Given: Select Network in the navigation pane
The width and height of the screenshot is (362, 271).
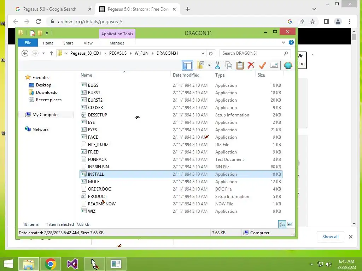Looking at the screenshot, I should [x=37, y=129].
